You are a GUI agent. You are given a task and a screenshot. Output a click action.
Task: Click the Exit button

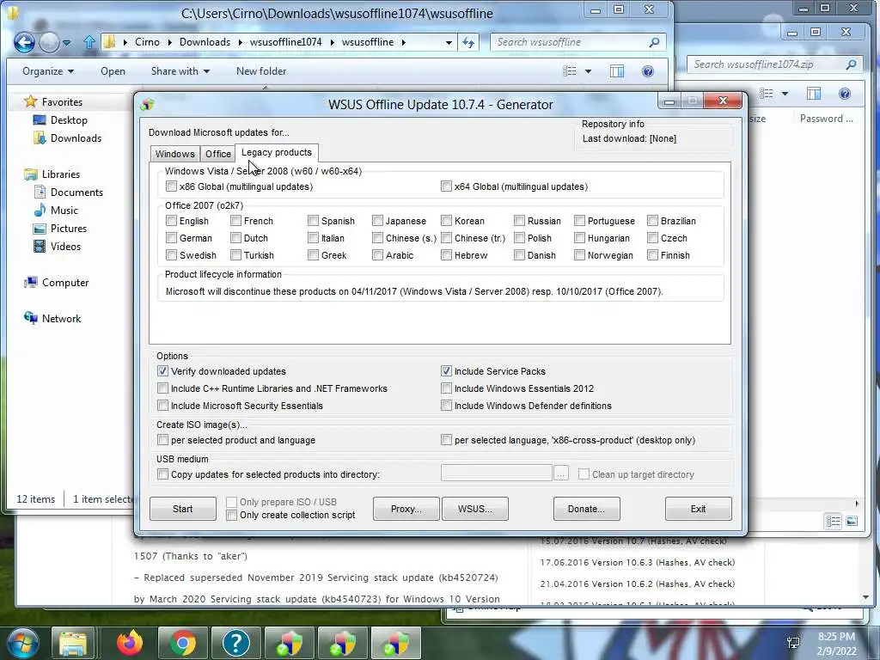point(698,509)
